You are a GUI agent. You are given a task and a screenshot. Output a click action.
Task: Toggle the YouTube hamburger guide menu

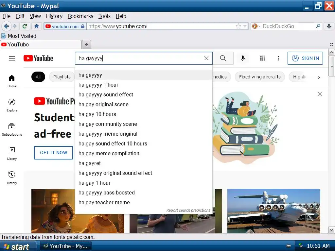point(12,58)
